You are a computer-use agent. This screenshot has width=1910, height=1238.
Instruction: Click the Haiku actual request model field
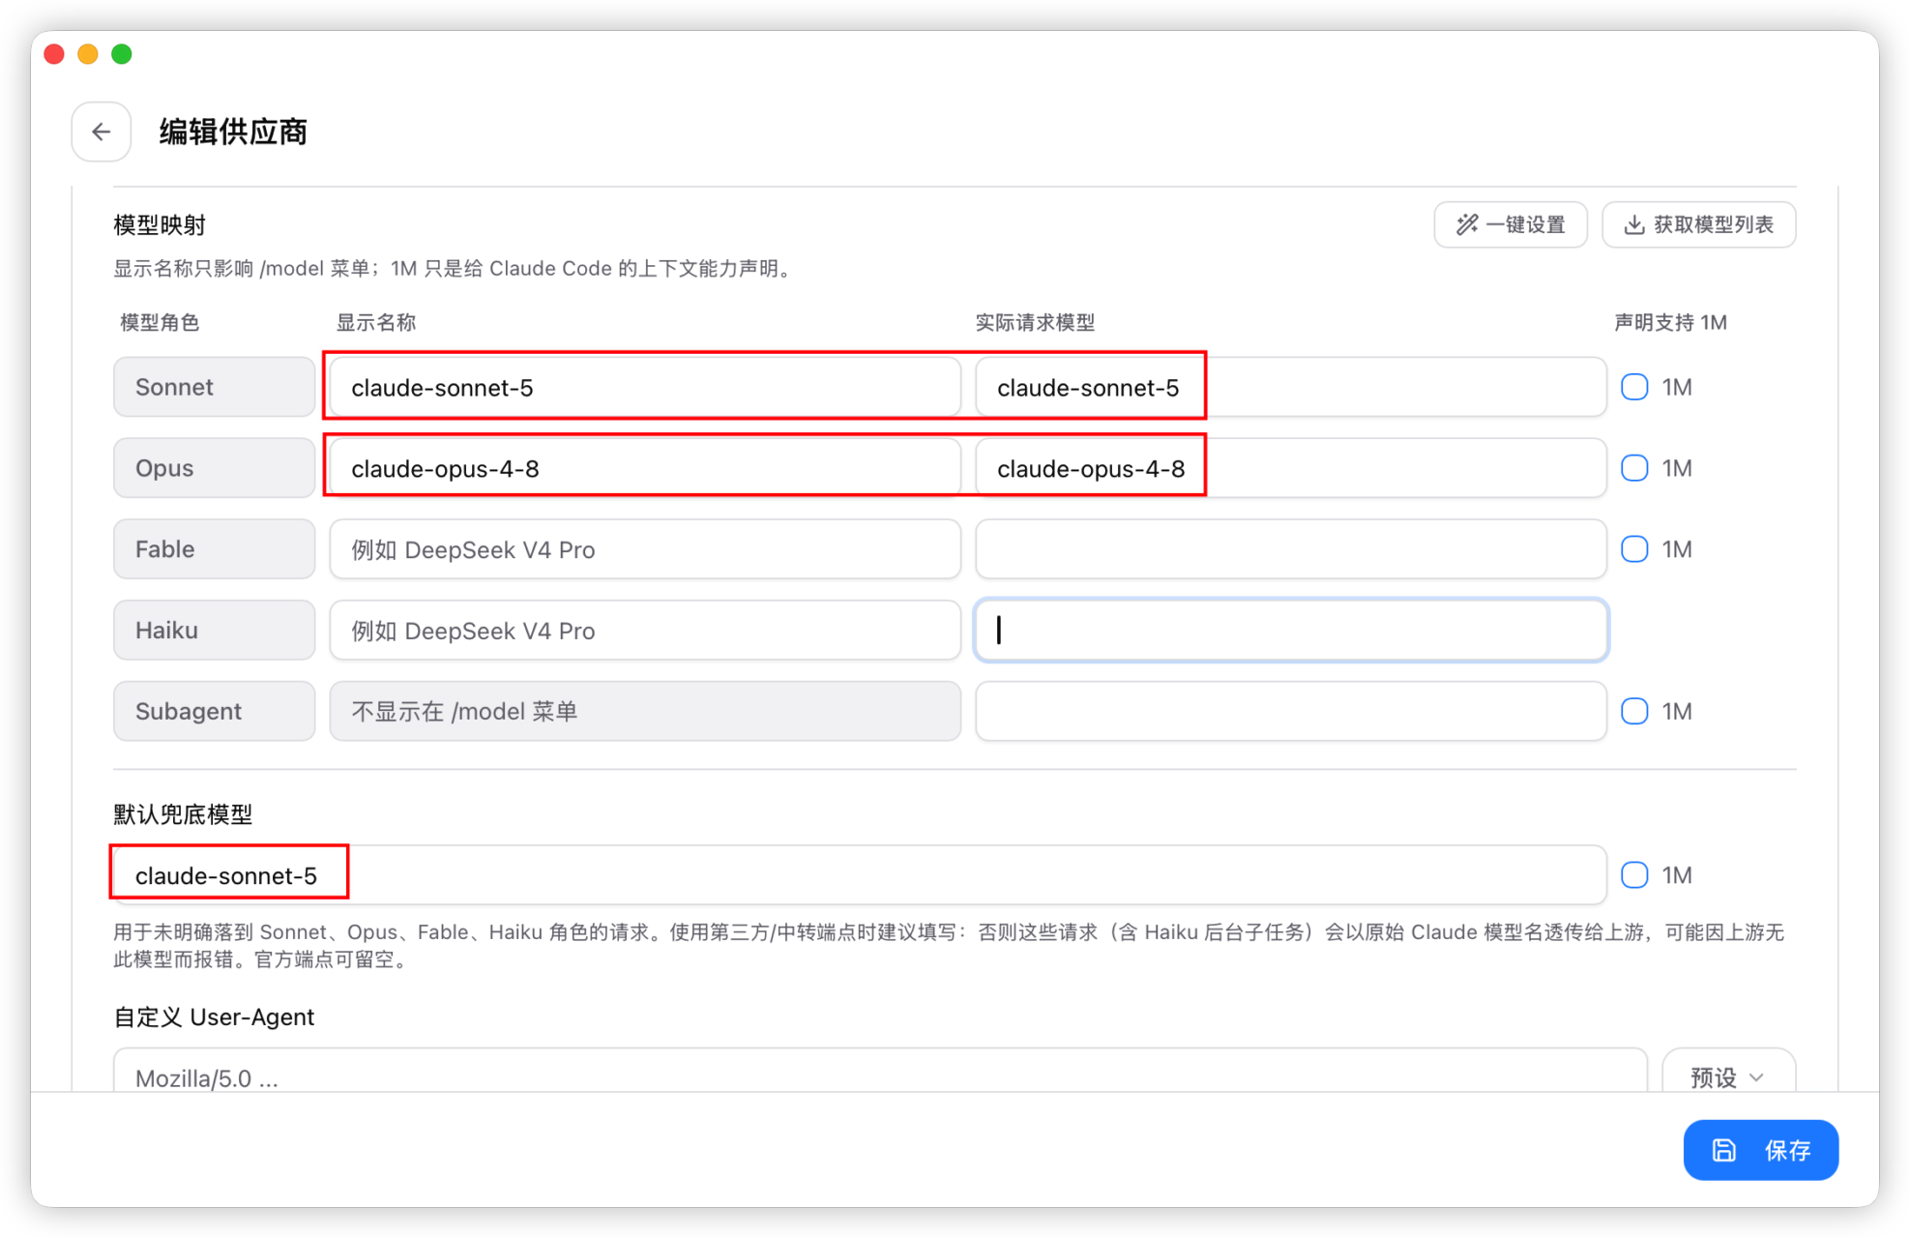[1291, 631]
